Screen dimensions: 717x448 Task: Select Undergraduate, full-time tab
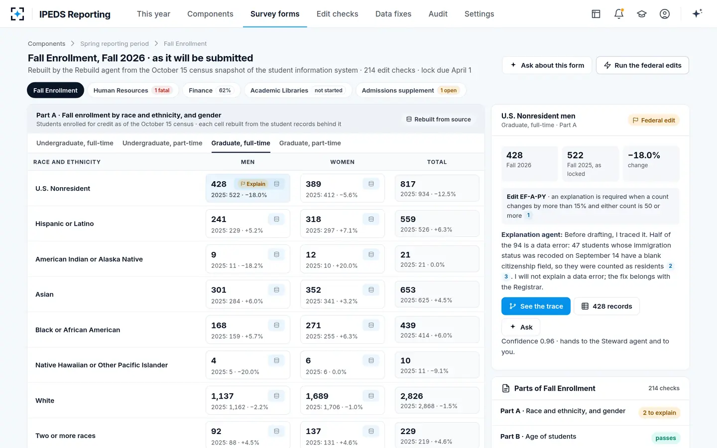pyautogui.click(x=75, y=143)
